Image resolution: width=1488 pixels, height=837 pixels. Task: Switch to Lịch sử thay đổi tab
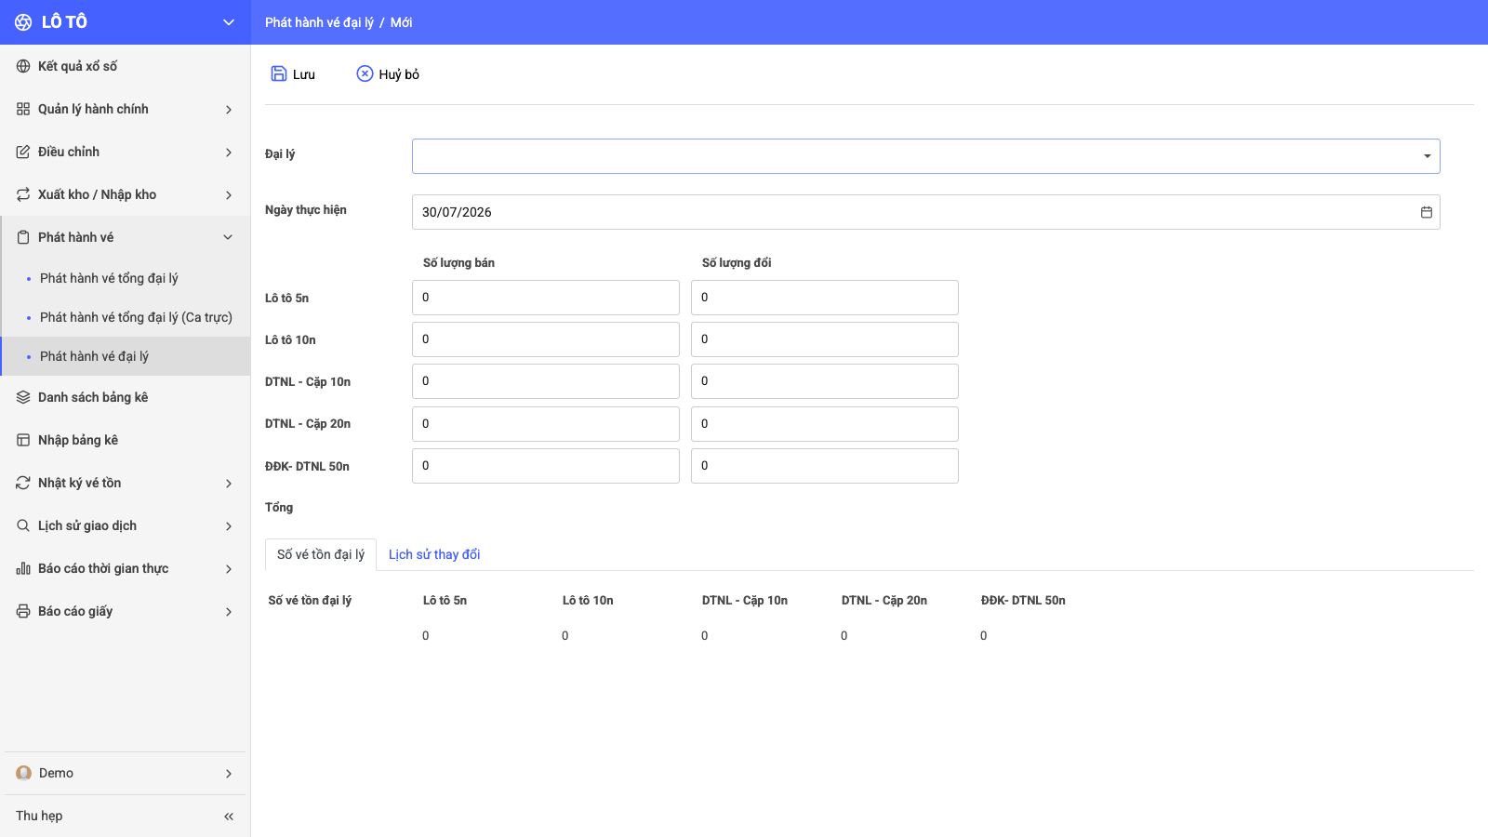[x=434, y=554]
